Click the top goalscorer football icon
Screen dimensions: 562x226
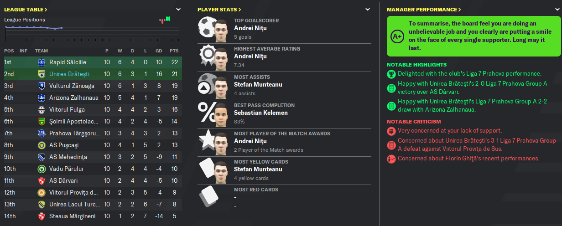[x=207, y=28]
